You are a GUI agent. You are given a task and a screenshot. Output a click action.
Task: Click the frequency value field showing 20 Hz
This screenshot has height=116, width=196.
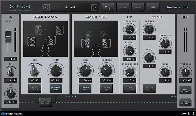pyautogui.click(x=130, y=37)
